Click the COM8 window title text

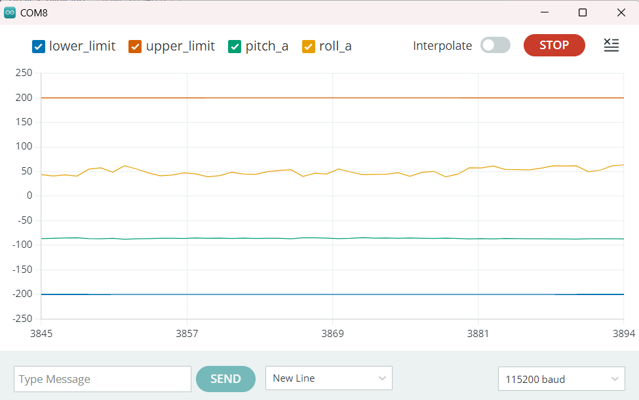click(x=34, y=13)
